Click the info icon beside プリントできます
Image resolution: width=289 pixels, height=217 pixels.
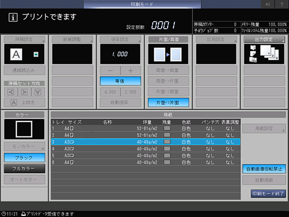tap(13, 17)
